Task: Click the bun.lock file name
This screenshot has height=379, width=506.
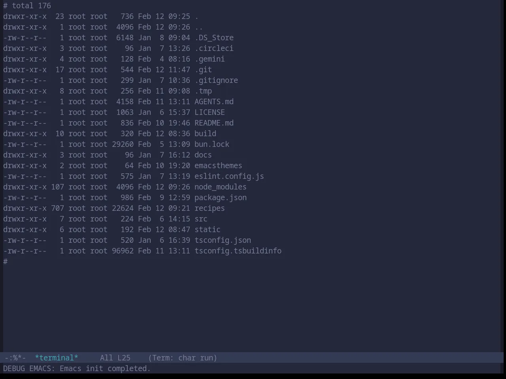Action: click(212, 144)
